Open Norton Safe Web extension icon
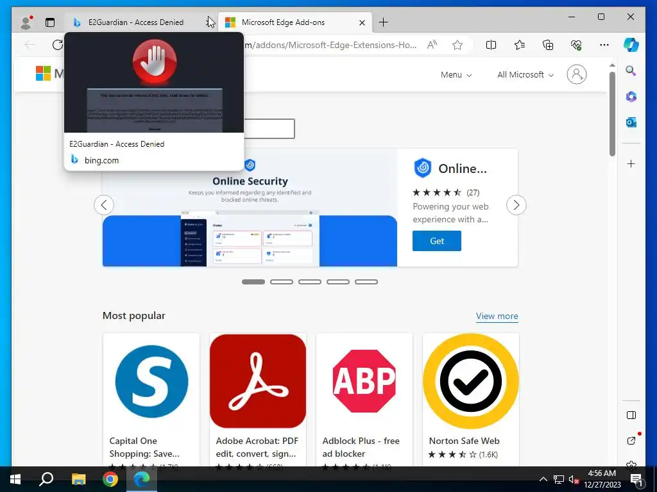This screenshot has width=657, height=492. [471, 381]
